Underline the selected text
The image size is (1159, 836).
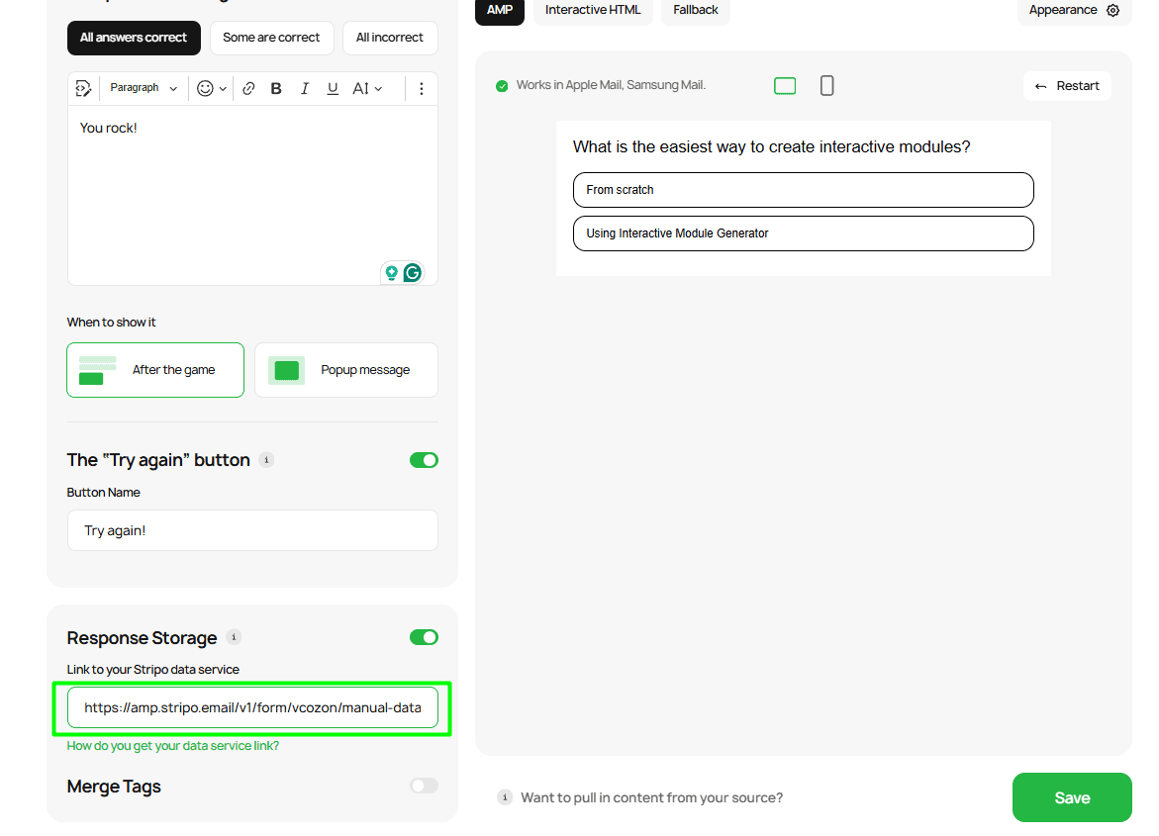[333, 89]
